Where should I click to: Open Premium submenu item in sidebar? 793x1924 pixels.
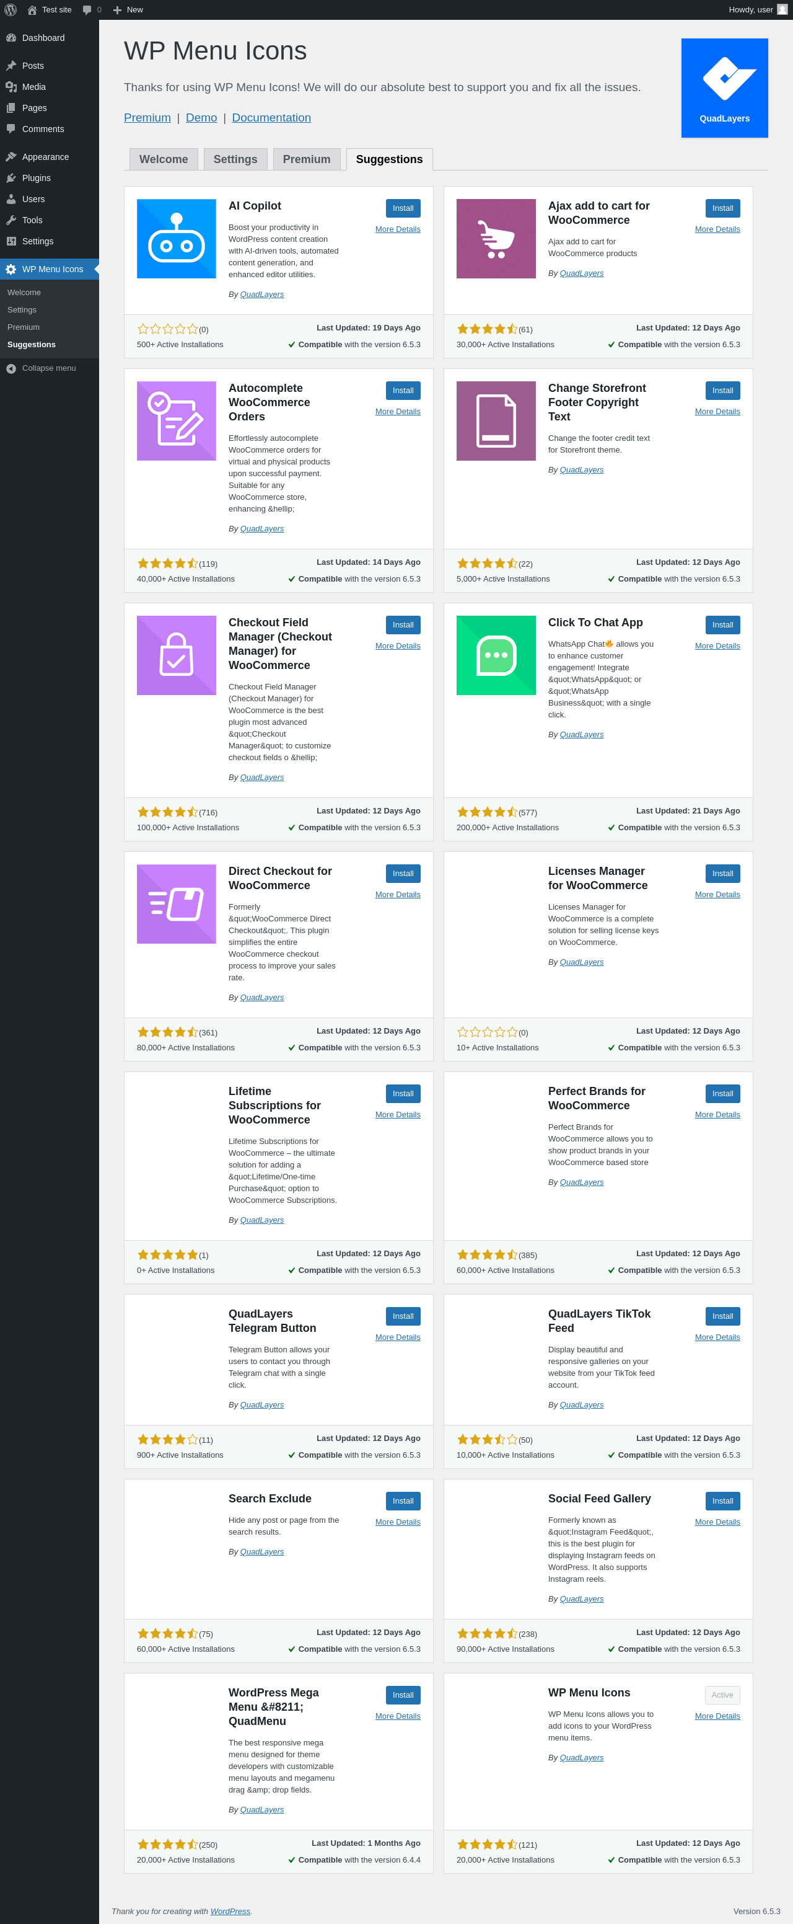pos(23,327)
